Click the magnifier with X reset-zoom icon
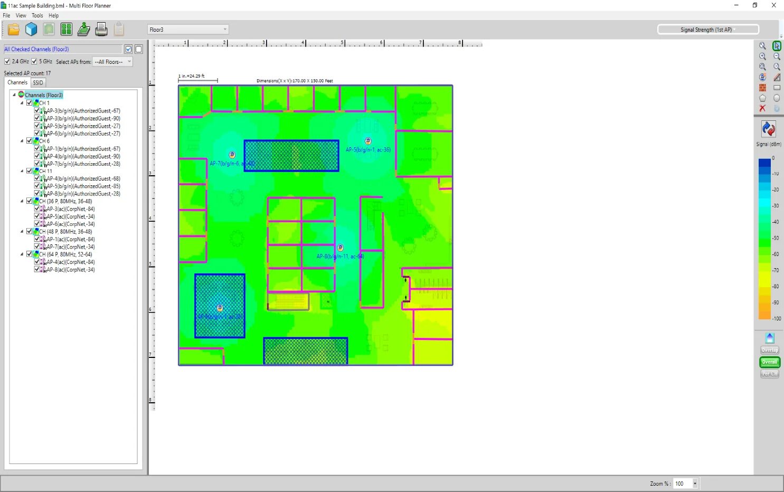Viewport: 784px width, 492px height. 777,67
